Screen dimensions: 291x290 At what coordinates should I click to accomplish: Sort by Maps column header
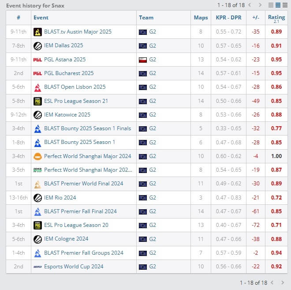point(201,18)
